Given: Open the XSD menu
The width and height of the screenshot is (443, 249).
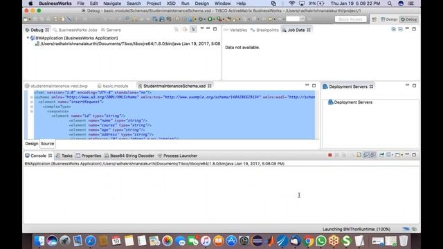Looking at the screenshot, I should 171,3.
